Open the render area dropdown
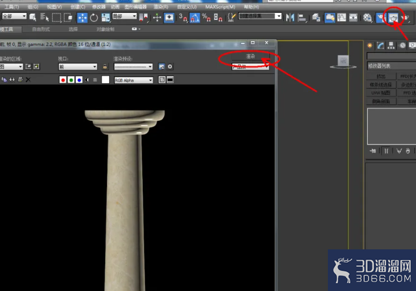The image size is (416, 291). (11, 67)
